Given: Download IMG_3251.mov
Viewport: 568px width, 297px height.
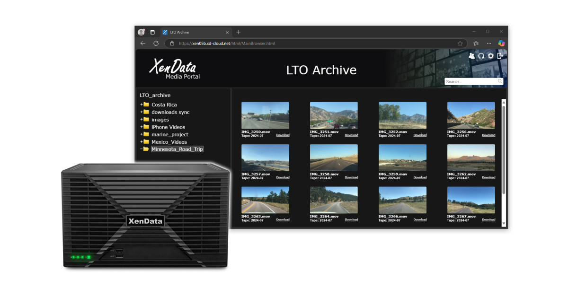Looking at the screenshot, I should point(351,135).
